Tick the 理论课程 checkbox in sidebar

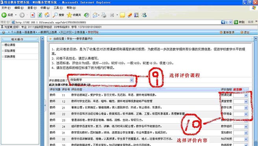click(3, 45)
